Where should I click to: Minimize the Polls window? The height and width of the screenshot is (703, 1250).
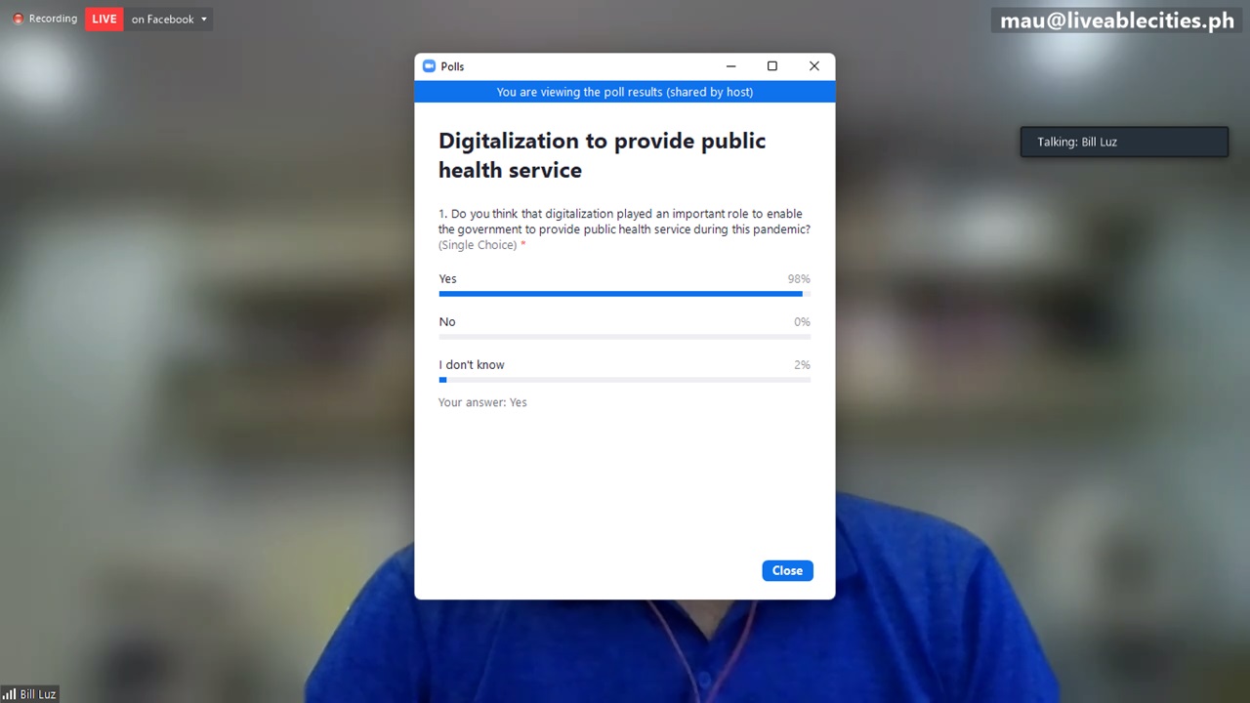[730, 66]
